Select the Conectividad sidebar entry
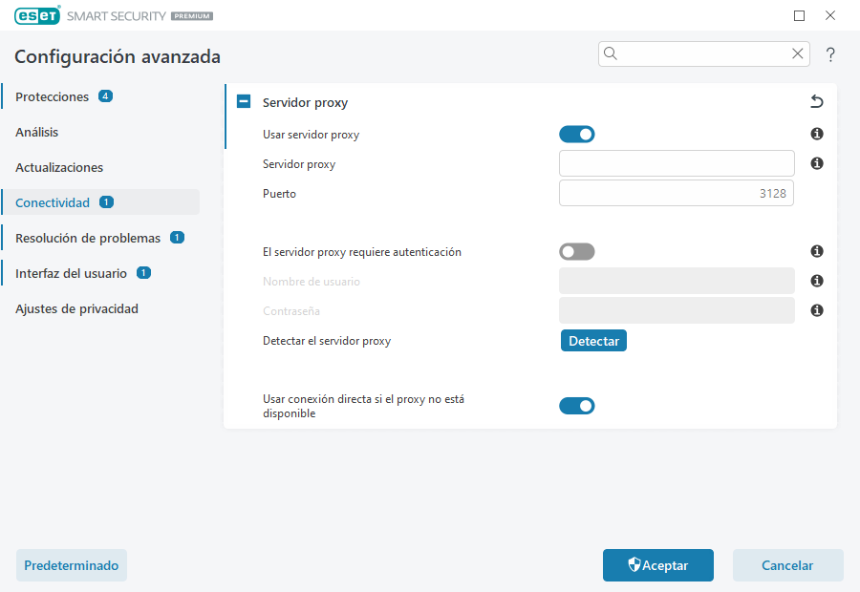This screenshot has width=860, height=592. [x=54, y=201]
